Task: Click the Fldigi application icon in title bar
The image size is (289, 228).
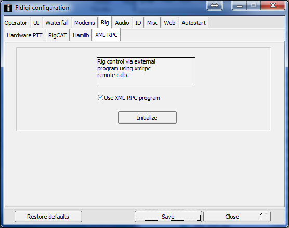Action: pos(8,8)
